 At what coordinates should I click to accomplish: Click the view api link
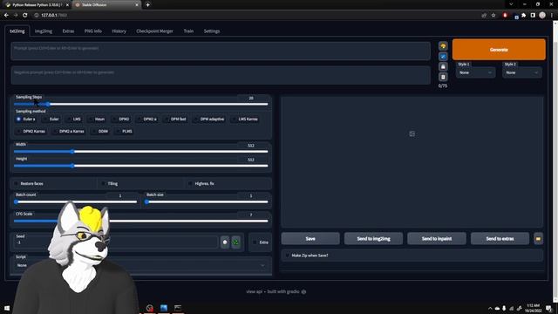254,291
